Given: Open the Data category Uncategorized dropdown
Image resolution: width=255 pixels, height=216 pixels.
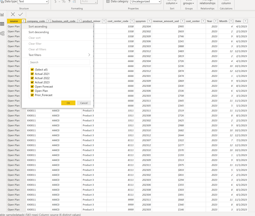Looking at the screenshot, I should [x=146, y=2].
